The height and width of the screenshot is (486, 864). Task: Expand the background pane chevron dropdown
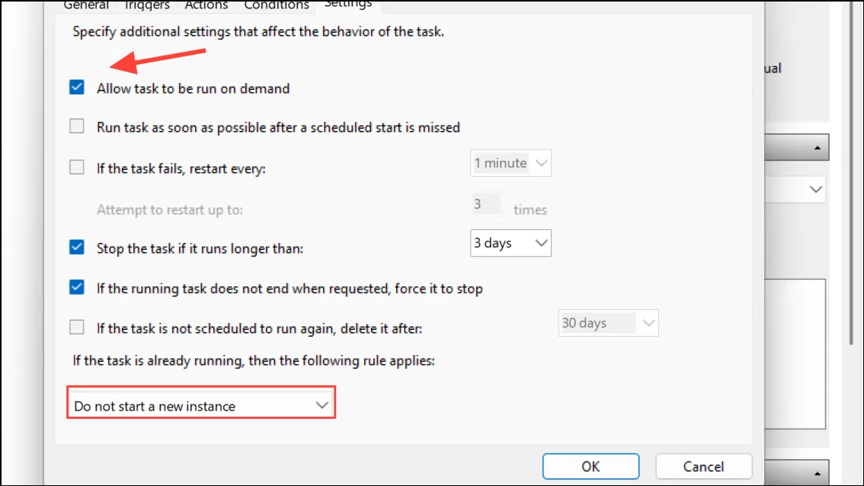click(x=815, y=190)
